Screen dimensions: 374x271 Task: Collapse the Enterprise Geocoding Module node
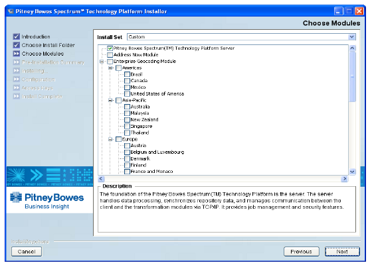102,62
